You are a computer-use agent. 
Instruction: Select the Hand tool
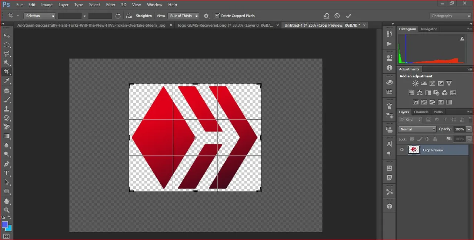[x=7, y=201]
